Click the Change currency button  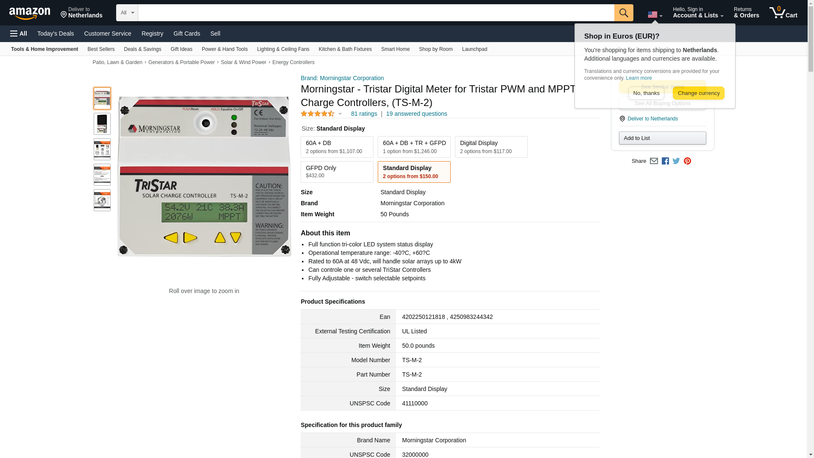click(698, 93)
